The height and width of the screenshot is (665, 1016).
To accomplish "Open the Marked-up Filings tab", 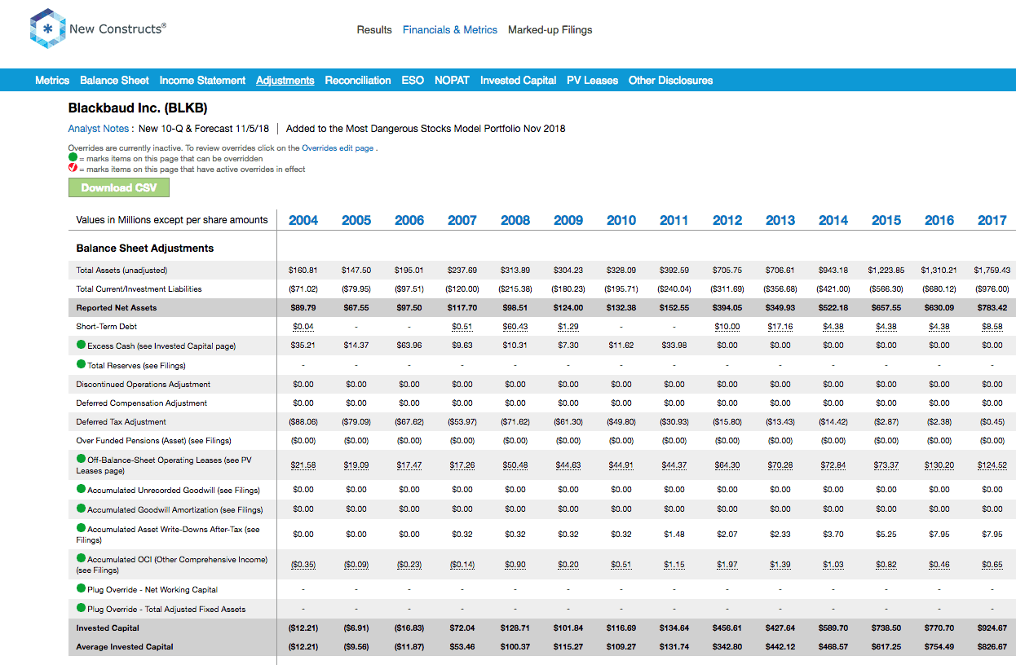I will (550, 29).
